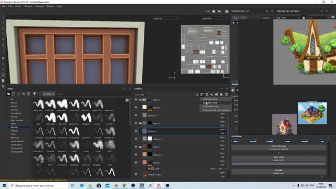
Task: Toggle visibility of top Folder 2 layer
Action: point(136,100)
